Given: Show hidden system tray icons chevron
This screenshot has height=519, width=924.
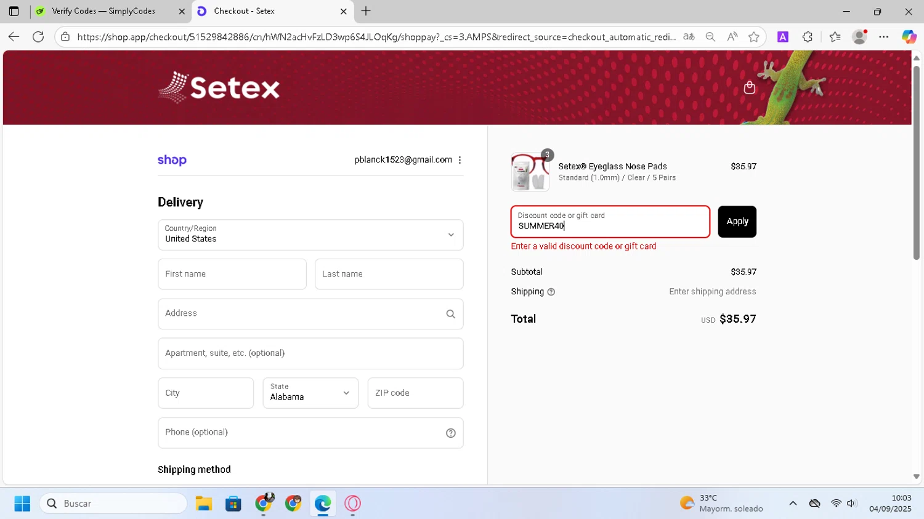Looking at the screenshot, I should 793,504.
